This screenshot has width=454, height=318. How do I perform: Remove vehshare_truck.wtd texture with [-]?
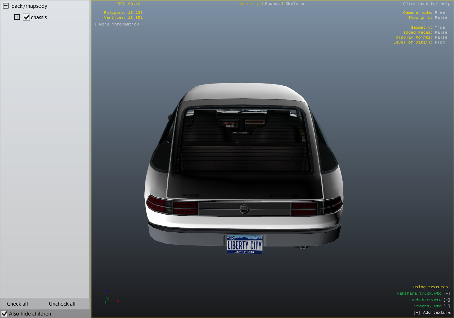(x=447, y=293)
